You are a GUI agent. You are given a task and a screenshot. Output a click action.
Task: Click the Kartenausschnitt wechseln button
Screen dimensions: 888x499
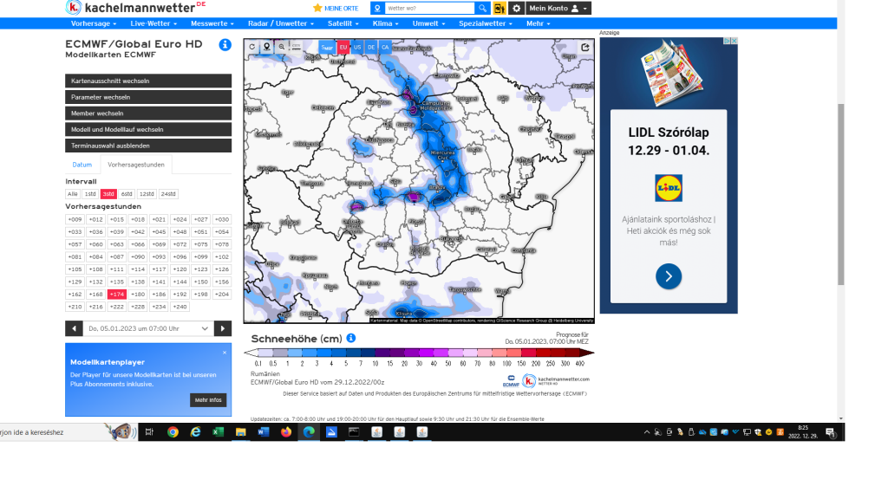click(148, 81)
